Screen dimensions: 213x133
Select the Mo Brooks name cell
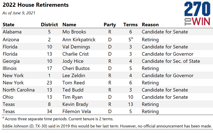[x=74, y=32]
